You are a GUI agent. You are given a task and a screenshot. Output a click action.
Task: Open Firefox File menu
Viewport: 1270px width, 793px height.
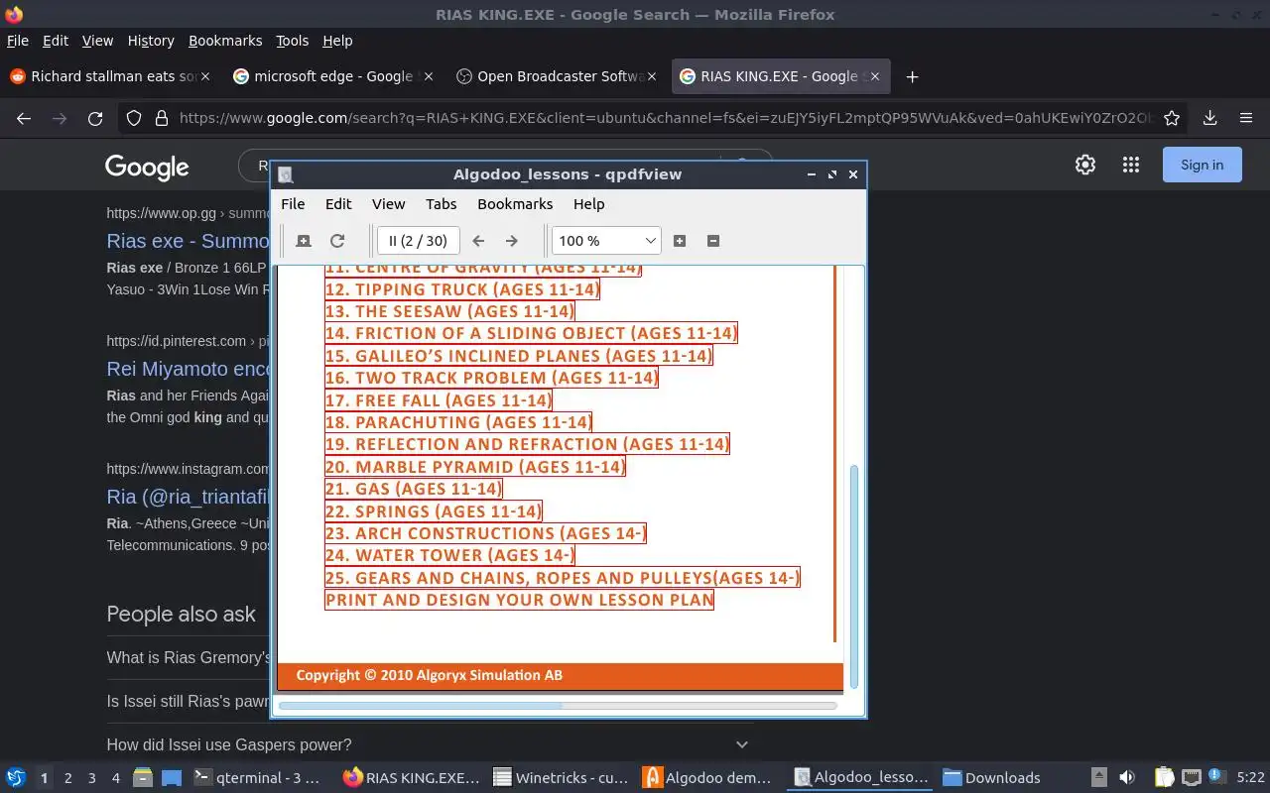pos(18,41)
